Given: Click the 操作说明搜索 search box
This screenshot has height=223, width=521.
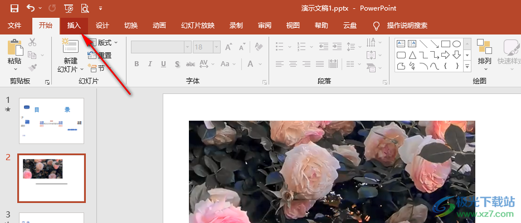Looking at the screenshot, I should pyautogui.click(x=407, y=26).
